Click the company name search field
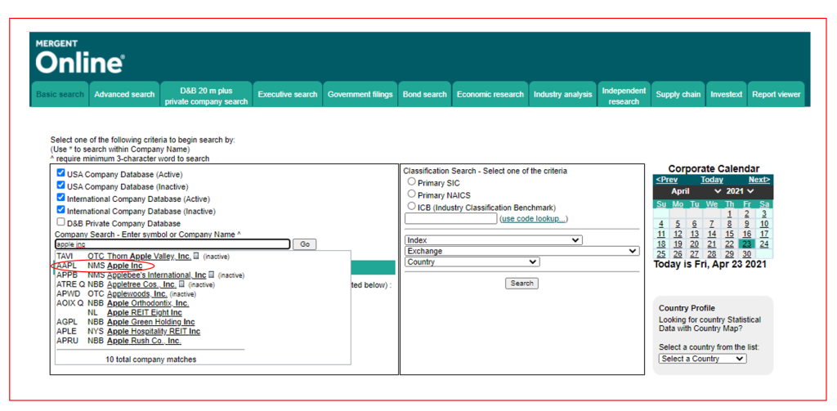 point(172,244)
